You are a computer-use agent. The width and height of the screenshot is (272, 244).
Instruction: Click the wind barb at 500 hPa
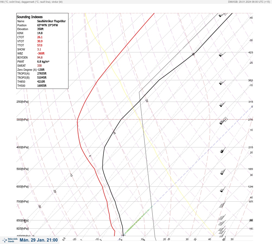223,172
